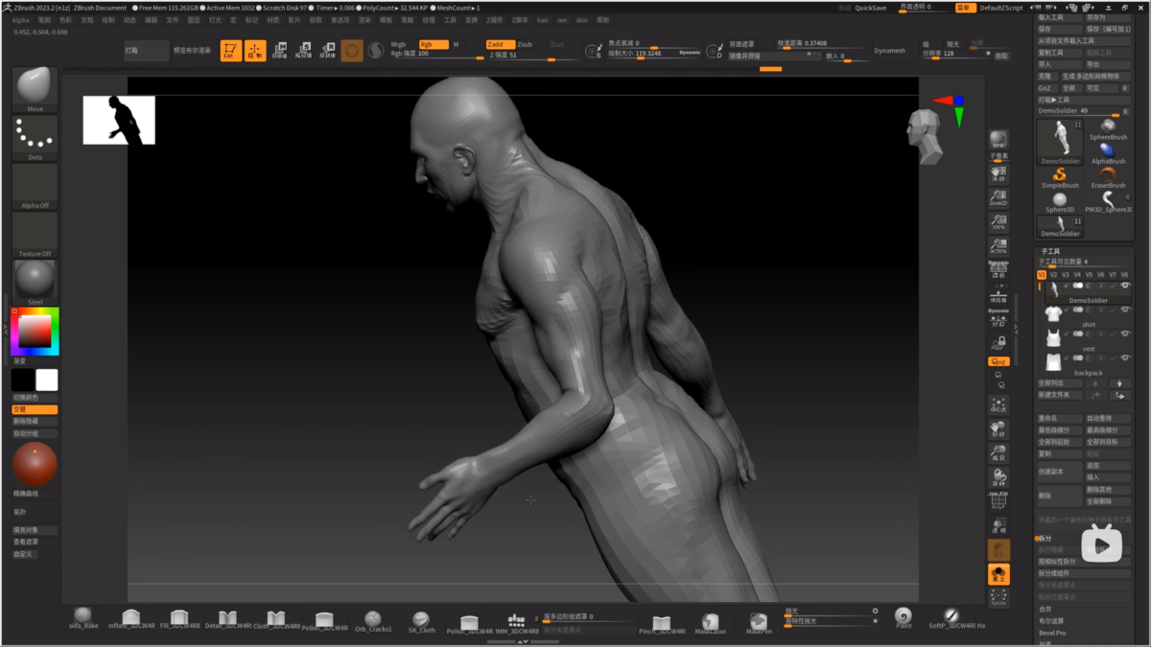Click the Bevel Pro section header
The width and height of the screenshot is (1151, 647).
point(1052,633)
